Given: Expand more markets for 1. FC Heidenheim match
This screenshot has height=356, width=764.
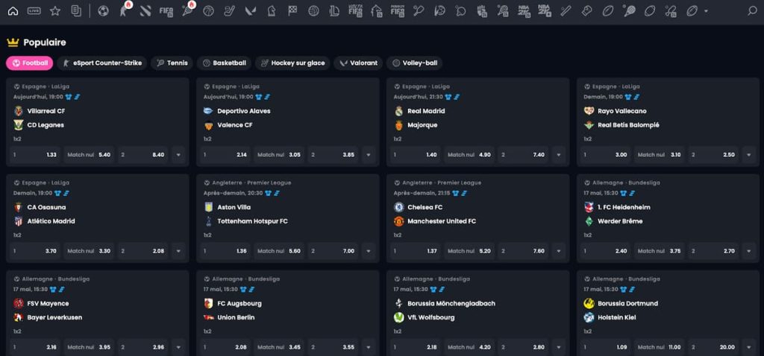Looking at the screenshot, I should 749,251.
